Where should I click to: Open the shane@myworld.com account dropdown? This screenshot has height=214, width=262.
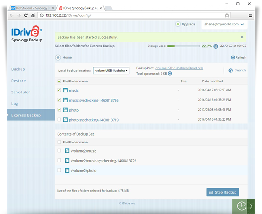(224, 24)
